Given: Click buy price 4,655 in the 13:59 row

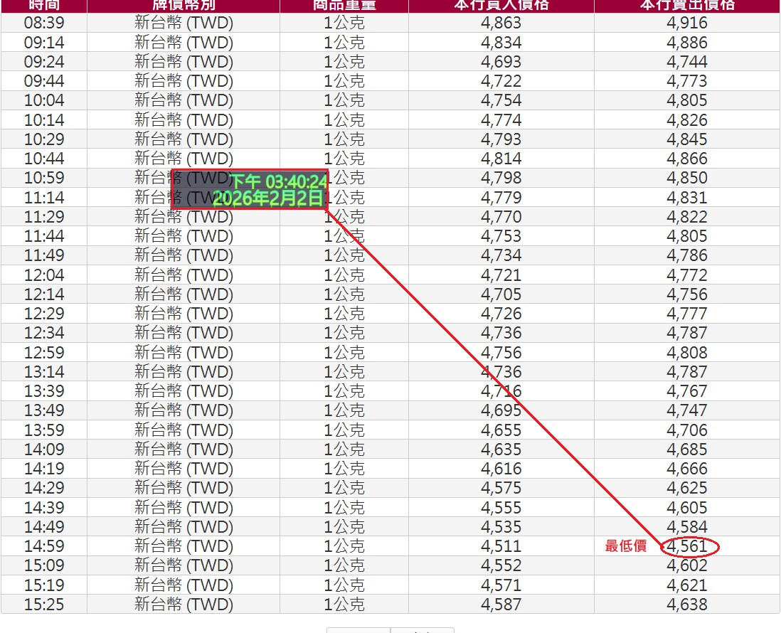Looking at the screenshot, I should (501, 430).
